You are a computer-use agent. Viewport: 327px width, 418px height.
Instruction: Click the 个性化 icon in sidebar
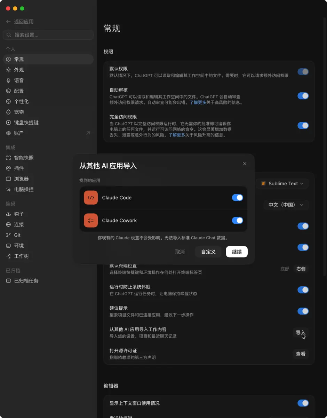tap(8, 101)
